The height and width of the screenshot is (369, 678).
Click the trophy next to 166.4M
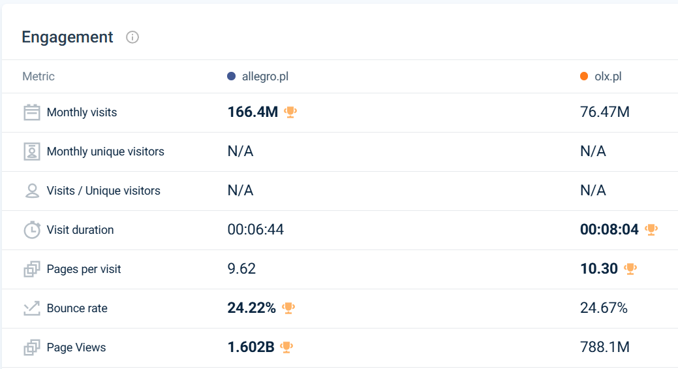[290, 112]
